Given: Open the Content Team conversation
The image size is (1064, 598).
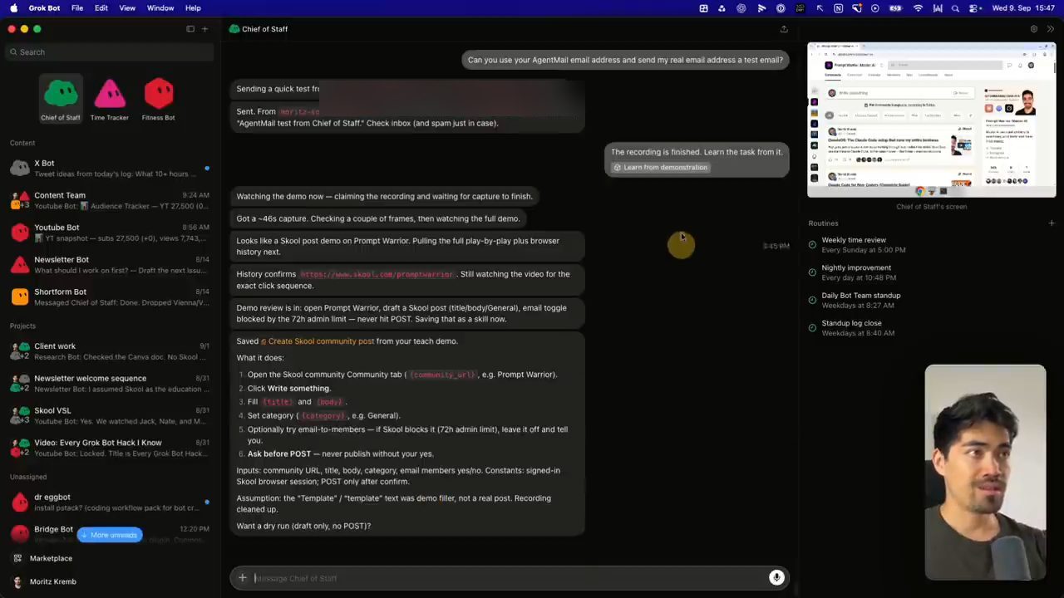Looking at the screenshot, I should point(110,200).
